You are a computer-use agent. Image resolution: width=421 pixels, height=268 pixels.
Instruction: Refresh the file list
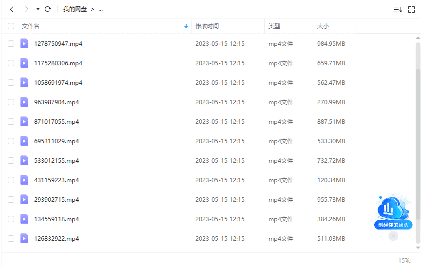click(x=48, y=9)
